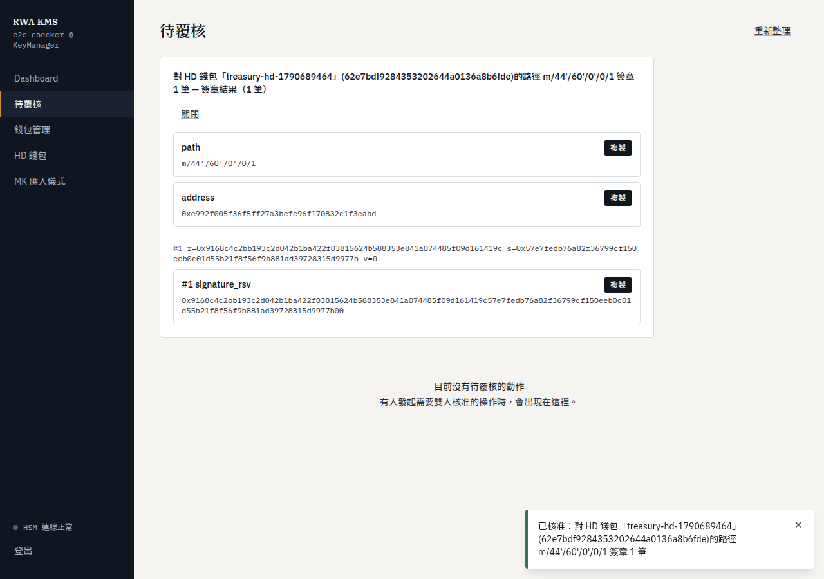This screenshot has width=824, height=579.
Task: Close the signing result panel via 關閉
Action: click(x=190, y=114)
